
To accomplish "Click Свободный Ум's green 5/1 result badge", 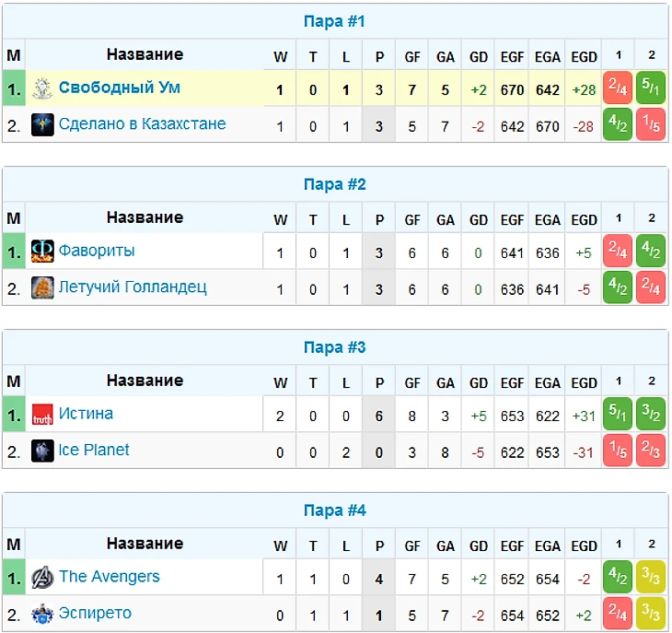I will coord(651,88).
